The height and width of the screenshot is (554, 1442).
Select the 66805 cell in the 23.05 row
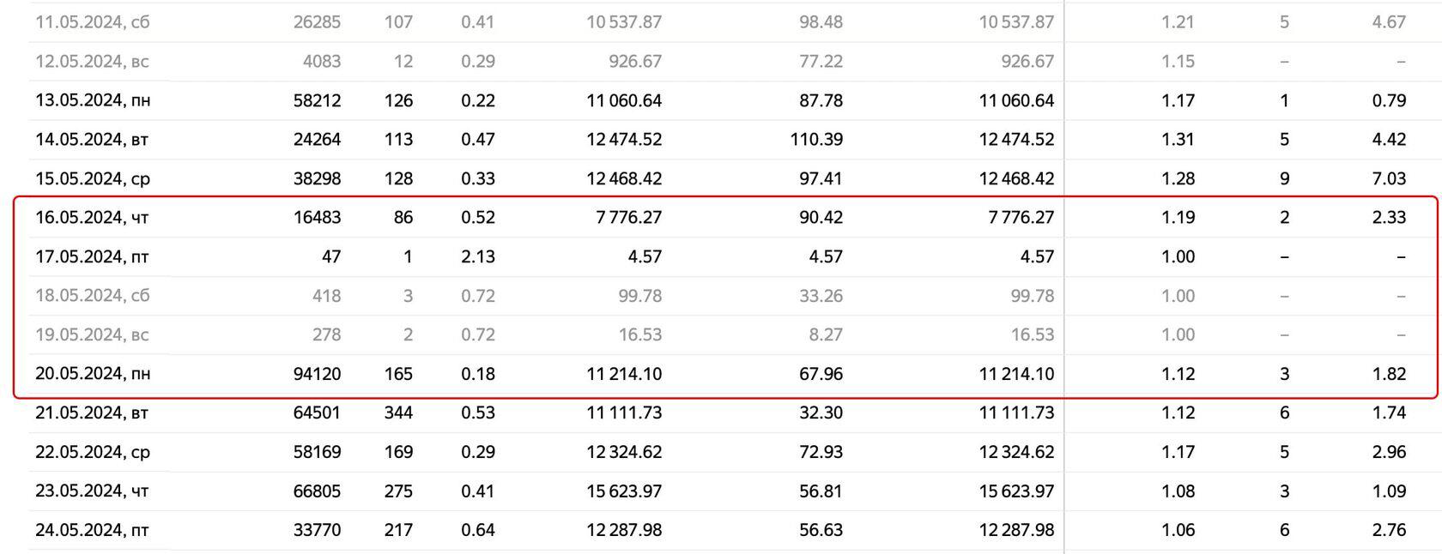[x=317, y=491]
